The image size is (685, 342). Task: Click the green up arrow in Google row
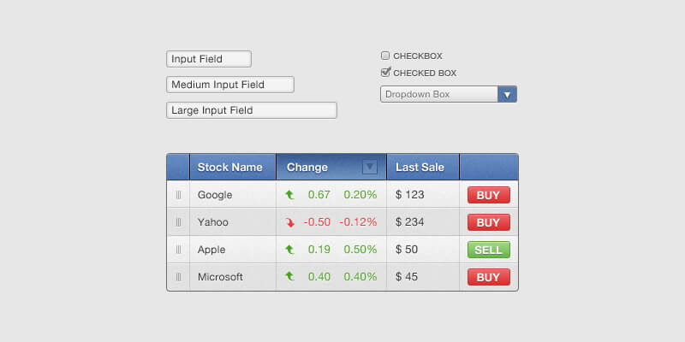point(290,195)
